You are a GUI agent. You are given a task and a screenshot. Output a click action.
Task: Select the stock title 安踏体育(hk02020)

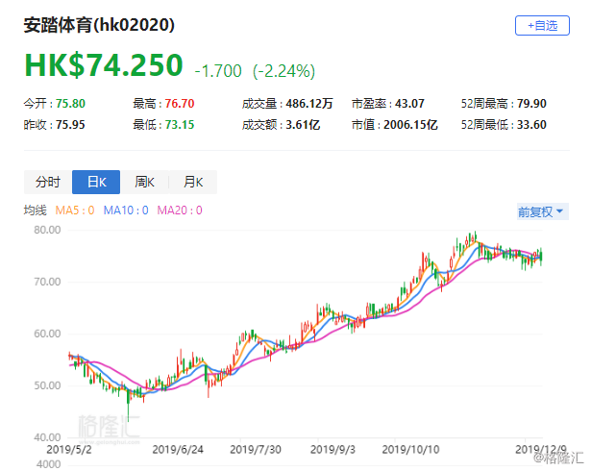[x=99, y=25]
